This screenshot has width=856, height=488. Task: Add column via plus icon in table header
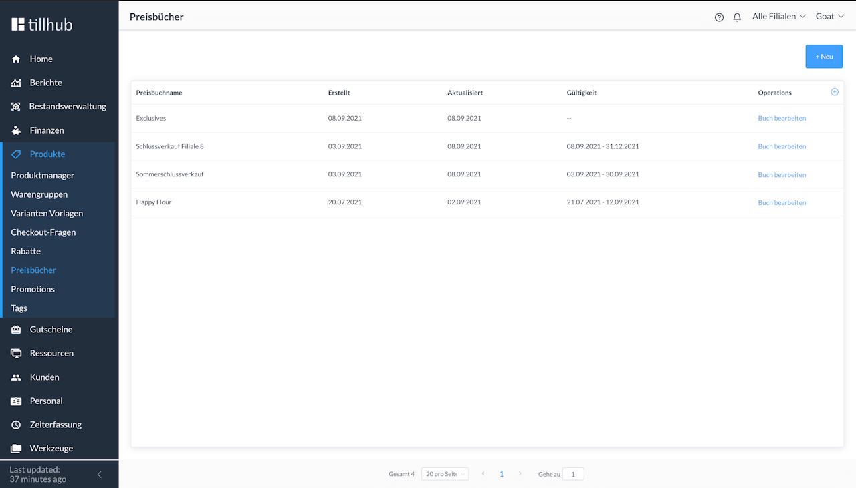(x=834, y=92)
